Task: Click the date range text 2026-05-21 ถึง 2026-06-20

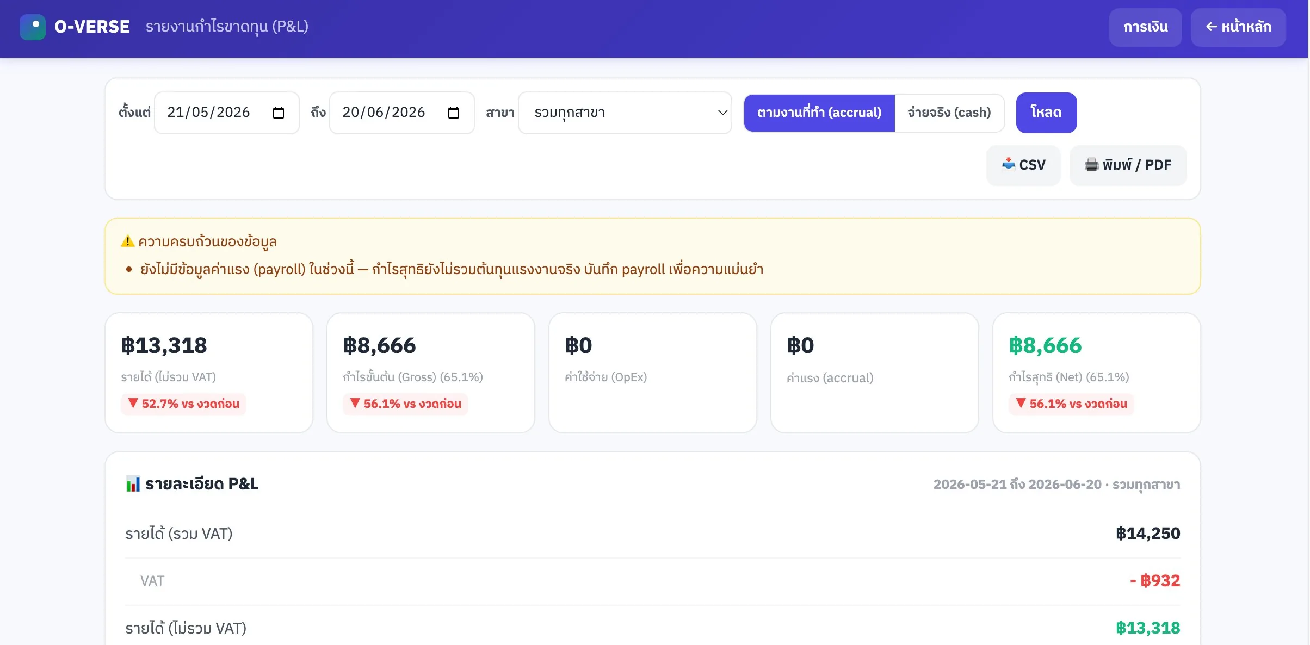Action: coord(1017,484)
